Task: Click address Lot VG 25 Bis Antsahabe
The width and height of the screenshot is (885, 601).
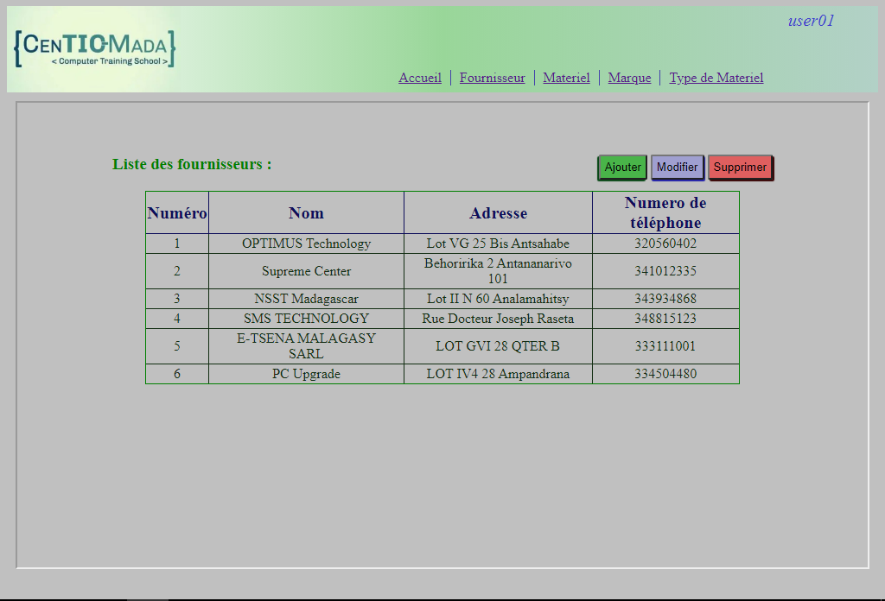Action: (499, 244)
